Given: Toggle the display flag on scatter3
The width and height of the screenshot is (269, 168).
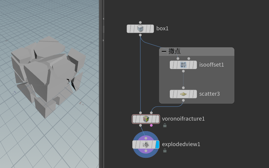Looking at the screenshot, I should pyautogui.click(x=195, y=94).
